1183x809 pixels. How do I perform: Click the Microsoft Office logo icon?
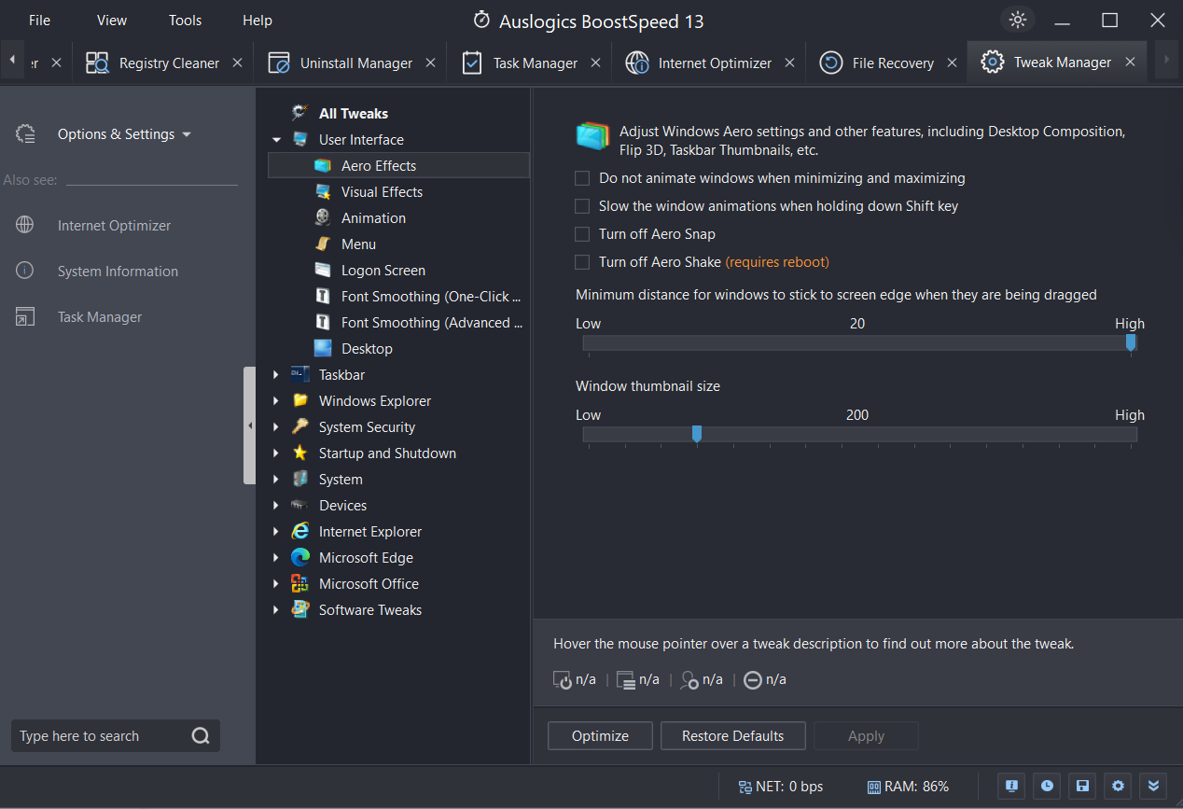click(x=299, y=584)
